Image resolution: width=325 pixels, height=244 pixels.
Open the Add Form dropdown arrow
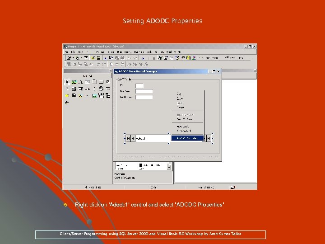tap(81, 58)
